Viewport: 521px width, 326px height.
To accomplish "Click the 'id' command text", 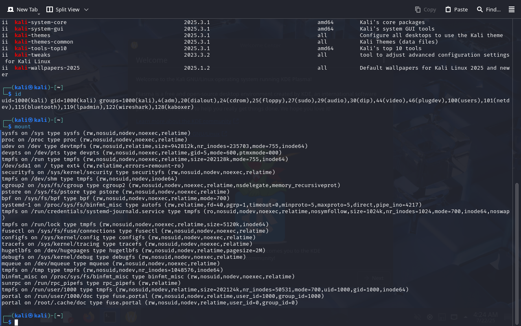I will (x=18, y=94).
